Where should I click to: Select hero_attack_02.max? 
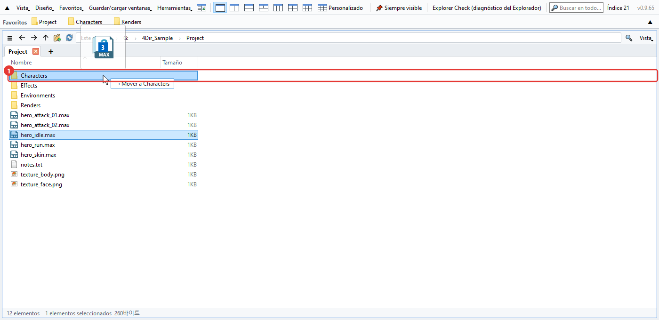click(104, 125)
